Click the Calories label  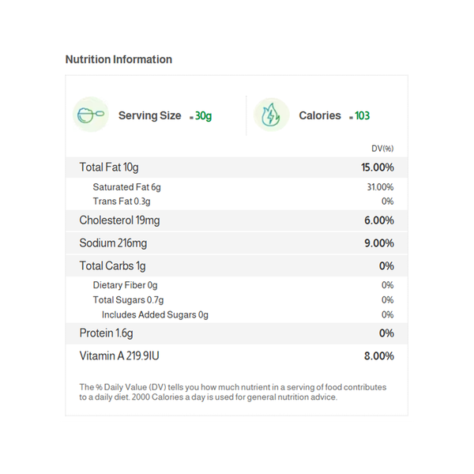pos(320,115)
